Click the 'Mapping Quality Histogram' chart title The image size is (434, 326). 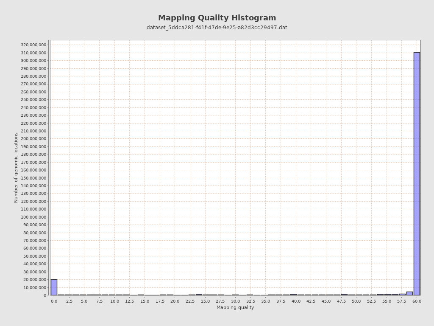tap(217, 18)
